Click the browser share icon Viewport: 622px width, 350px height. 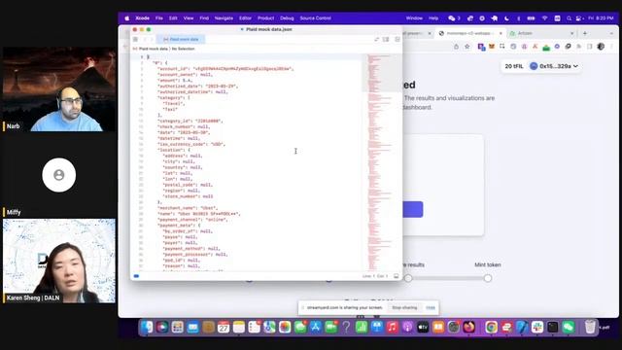456,47
